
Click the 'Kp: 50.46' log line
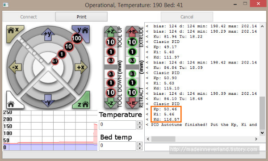click(165, 109)
